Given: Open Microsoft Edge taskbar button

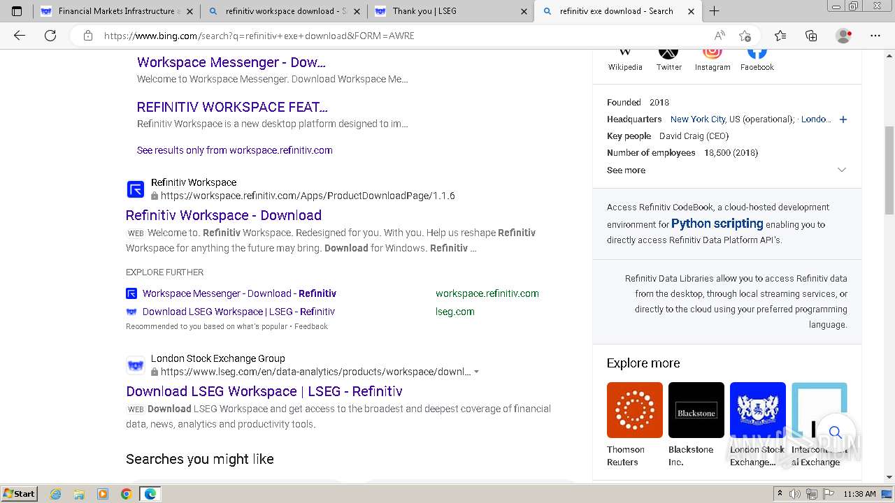Looking at the screenshot, I should [150, 494].
